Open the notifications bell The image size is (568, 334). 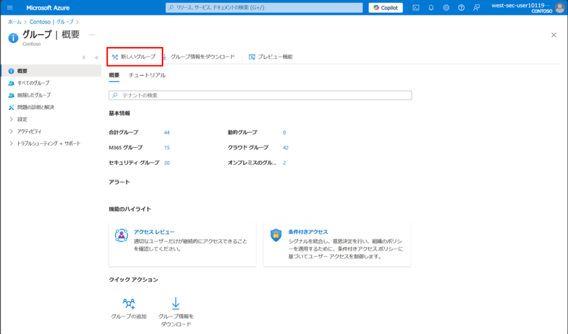431,8
